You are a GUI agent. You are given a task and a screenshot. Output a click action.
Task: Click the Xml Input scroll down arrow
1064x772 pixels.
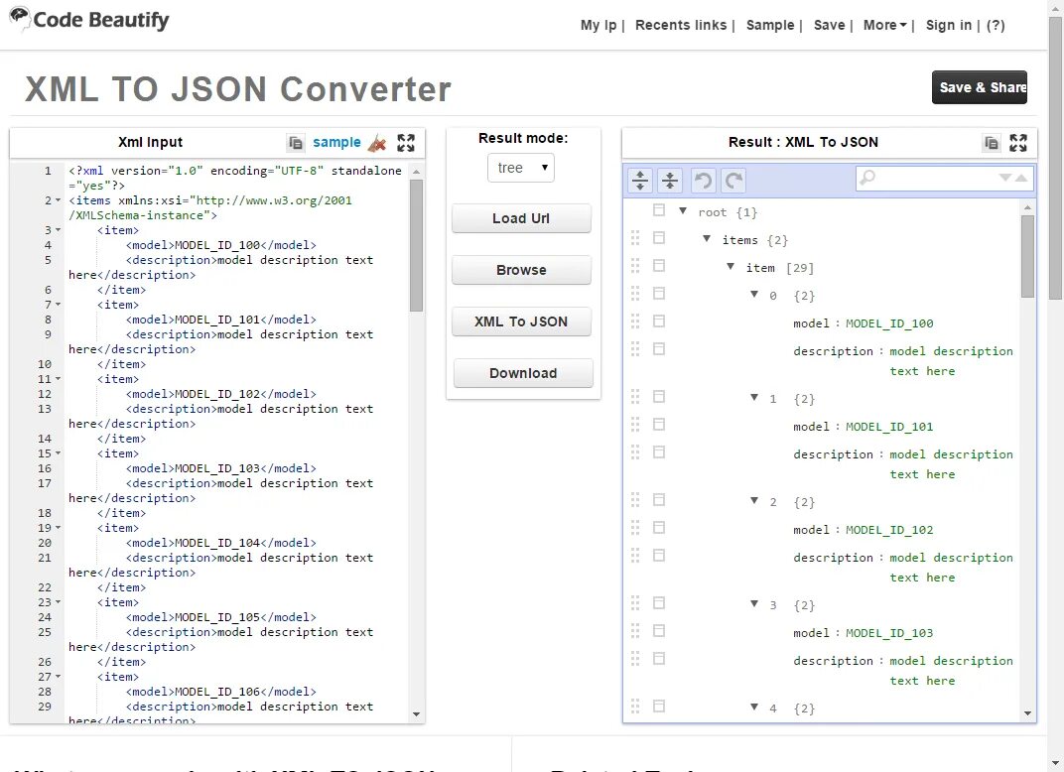tap(416, 714)
